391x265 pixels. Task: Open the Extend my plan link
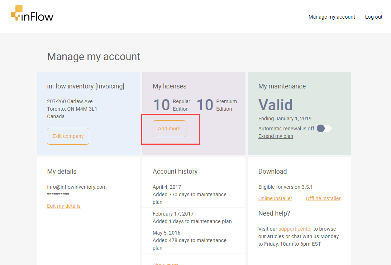pyautogui.click(x=276, y=136)
